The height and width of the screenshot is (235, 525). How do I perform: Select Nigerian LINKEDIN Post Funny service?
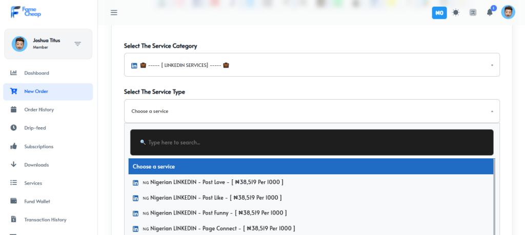click(311, 213)
